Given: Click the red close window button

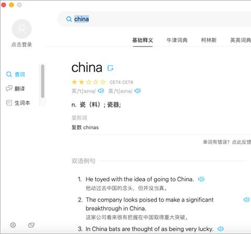Looking at the screenshot, I should 4,5.
